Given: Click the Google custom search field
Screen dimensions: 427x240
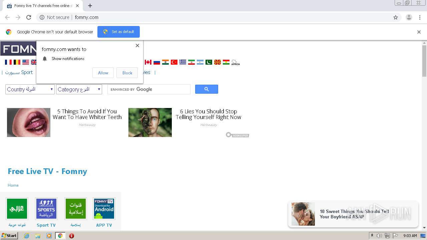Looking at the screenshot, I should [x=149, y=89].
